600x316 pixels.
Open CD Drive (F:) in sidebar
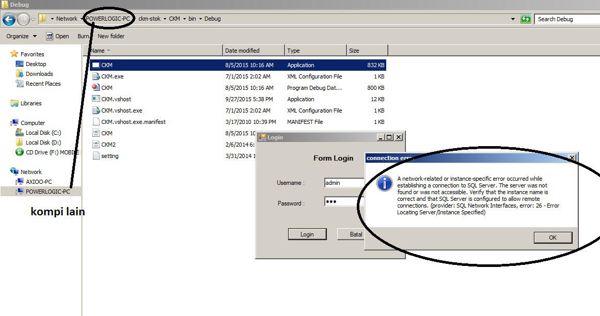coord(52,152)
